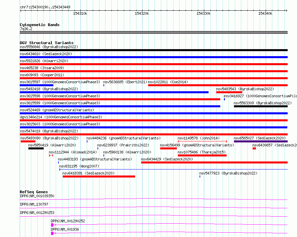297x237 pixels.
Task: Open nsv6239937 (Prakrithi2022) variant
Action: (x=123, y=145)
